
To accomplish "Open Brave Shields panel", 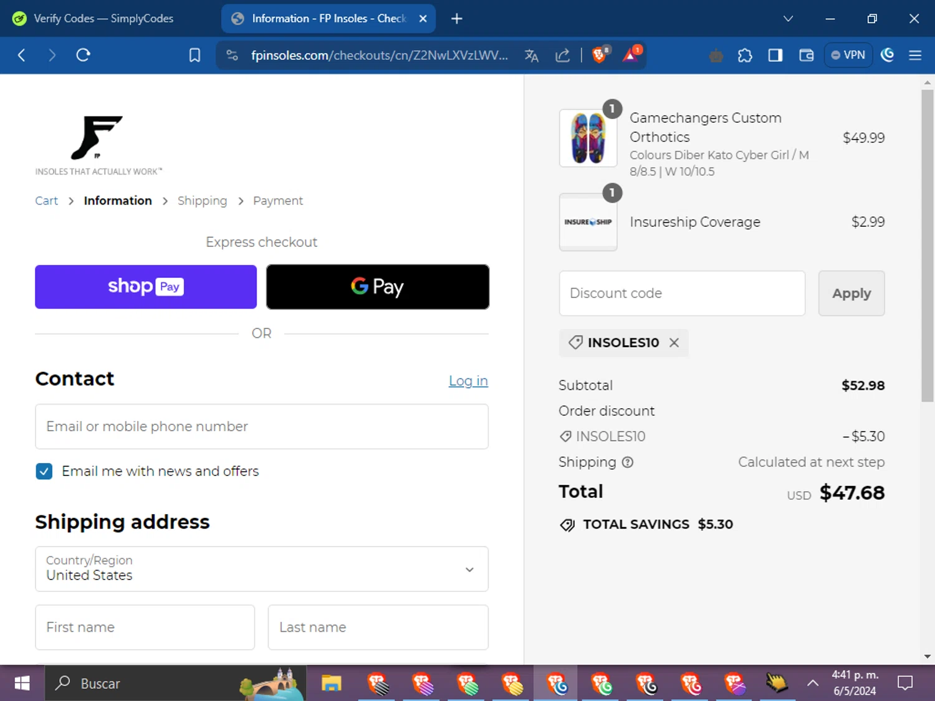I will [600, 55].
